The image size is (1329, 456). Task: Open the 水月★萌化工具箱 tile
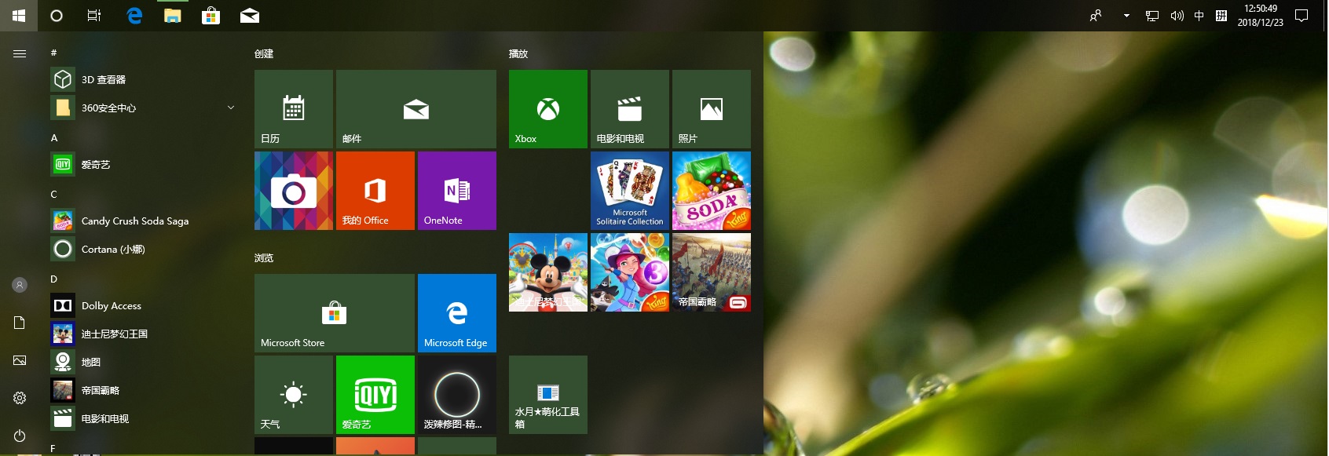tap(548, 395)
